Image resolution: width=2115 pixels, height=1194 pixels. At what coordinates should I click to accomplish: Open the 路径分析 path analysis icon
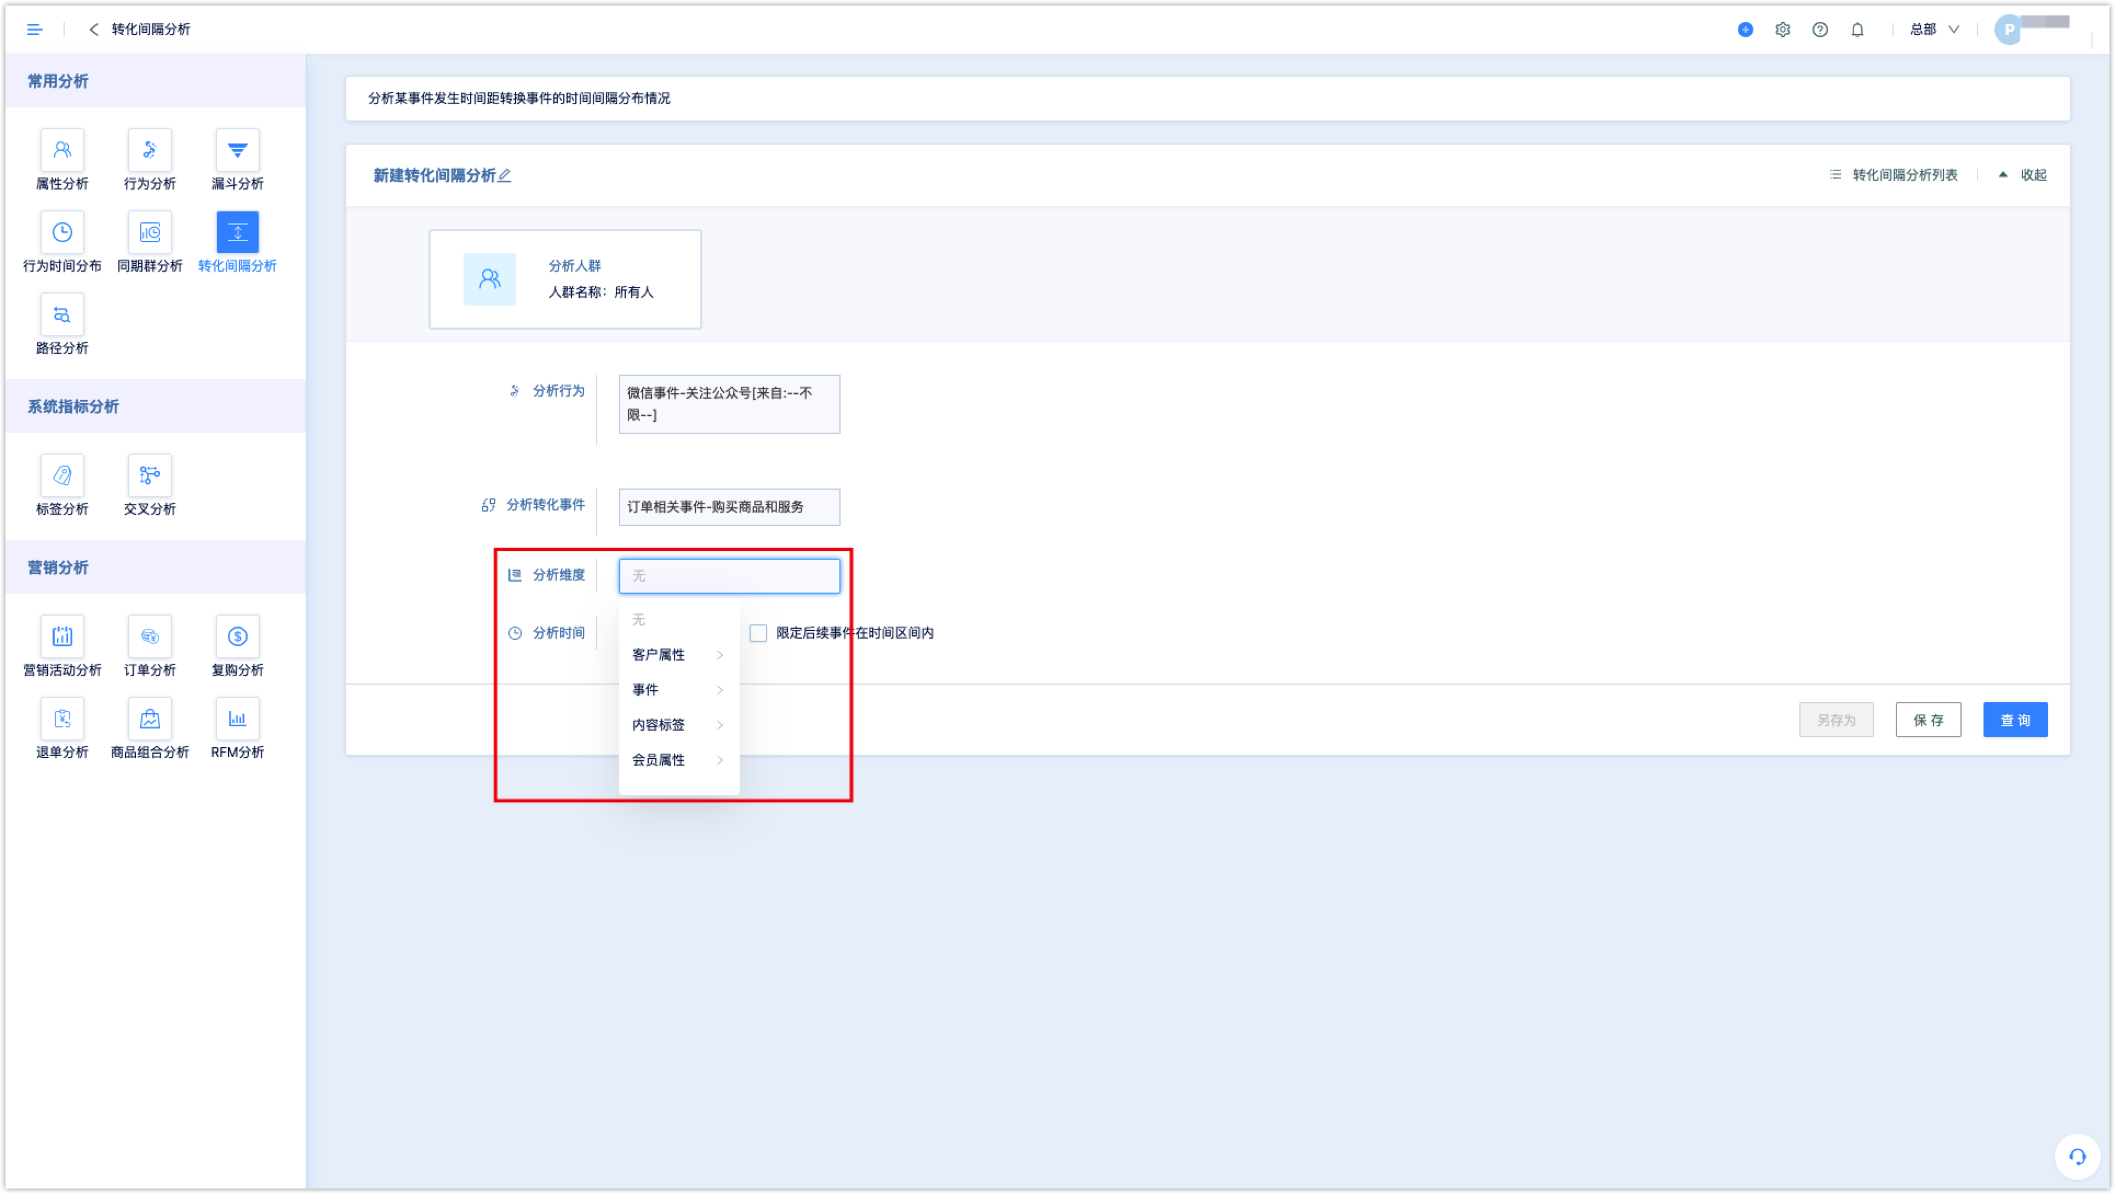[x=62, y=314]
